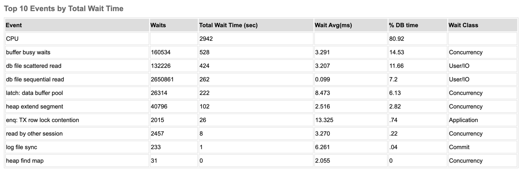Select the log file sync event
The height and width of the screenshot is (170, 519).
(x=25, y=147)
